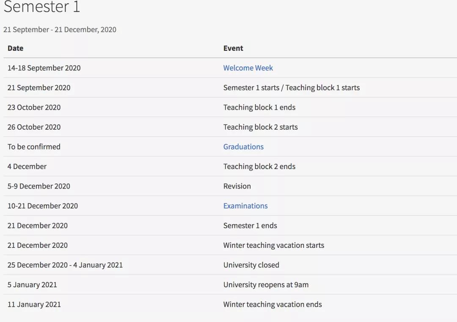Image resolution: width=457 pixels, height=322 pixels.
Task: Click the 'University closed' event cell
Action: [x=251, y=265]
